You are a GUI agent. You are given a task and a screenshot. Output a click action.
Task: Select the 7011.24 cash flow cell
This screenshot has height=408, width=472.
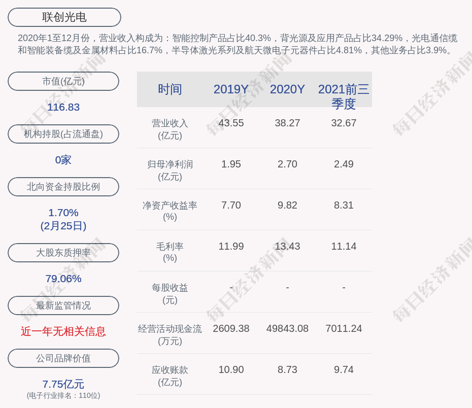[344, 328]
